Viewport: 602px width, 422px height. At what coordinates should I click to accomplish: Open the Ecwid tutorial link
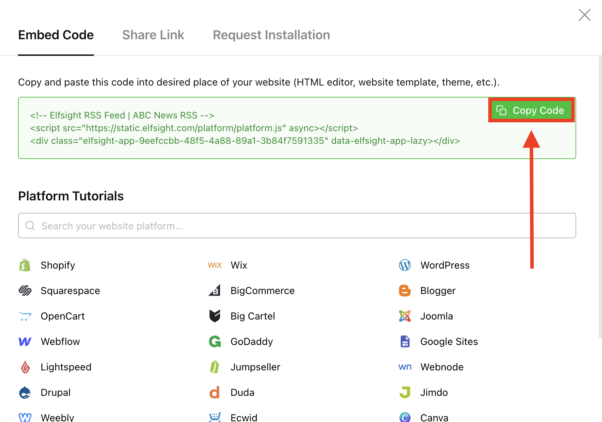(244, 417)
